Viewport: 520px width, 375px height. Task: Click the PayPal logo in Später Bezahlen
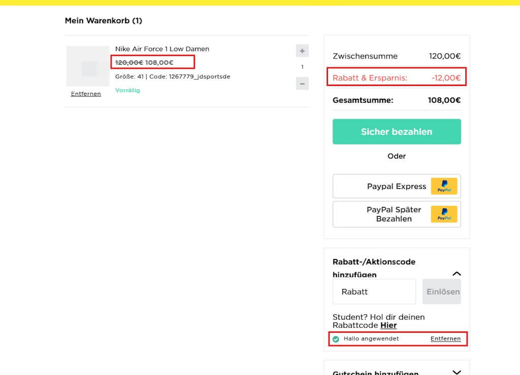pos(444,214)
